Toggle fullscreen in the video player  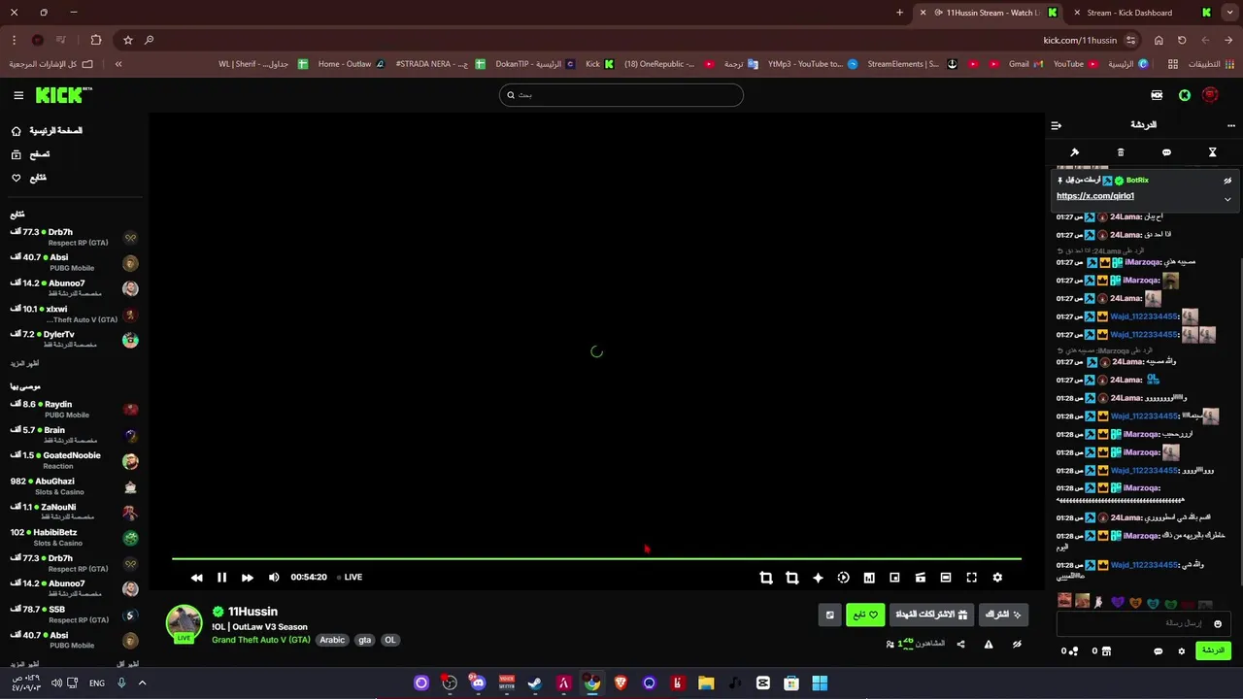(x=971, y=578)
